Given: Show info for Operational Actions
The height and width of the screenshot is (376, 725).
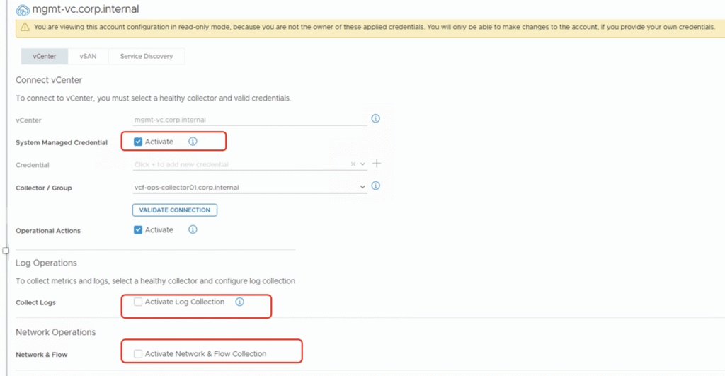Looking at the screenshot, I should coord(193,229).
